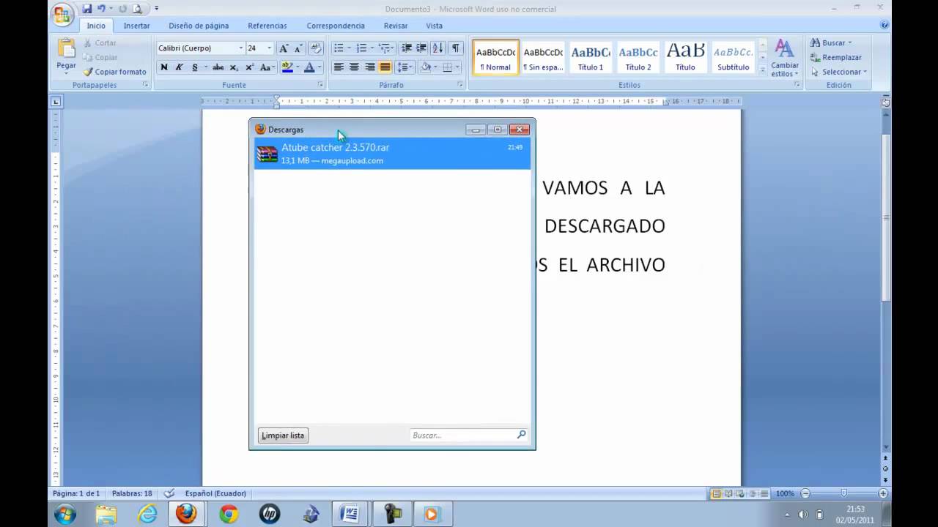Sort text alphabetically icon
This screenshot has width=938, height=527.
coord(438,48)
